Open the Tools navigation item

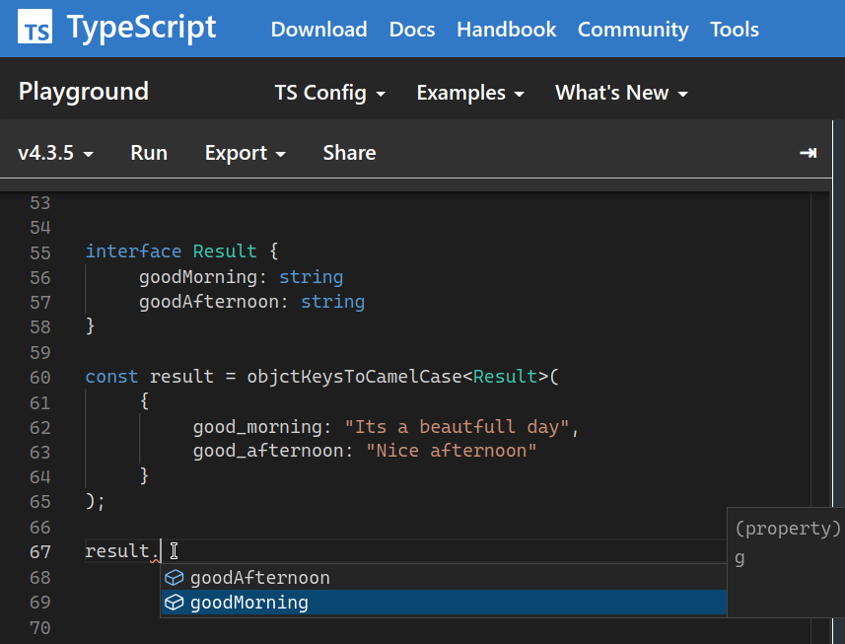[735, 30]
